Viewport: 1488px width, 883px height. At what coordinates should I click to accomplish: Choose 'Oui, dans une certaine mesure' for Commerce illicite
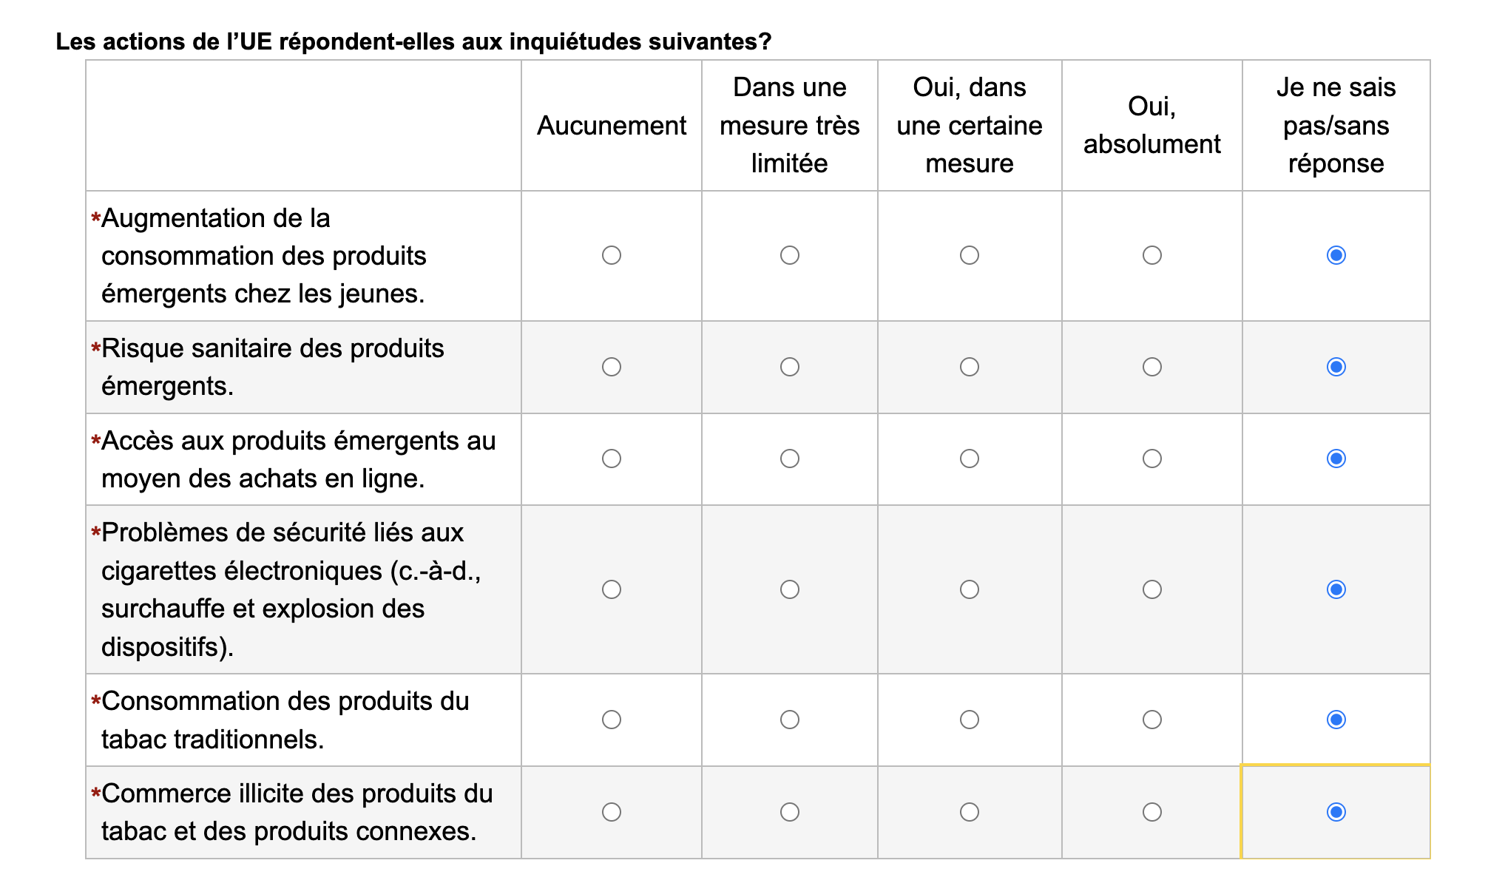[x=970, y=812]
